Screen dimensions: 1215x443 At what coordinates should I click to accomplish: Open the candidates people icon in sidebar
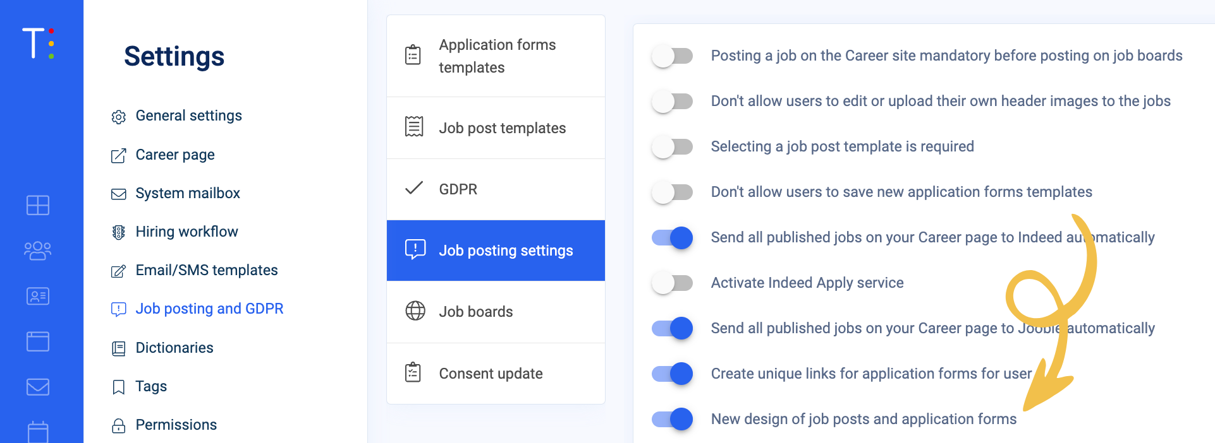coord(38,251)
